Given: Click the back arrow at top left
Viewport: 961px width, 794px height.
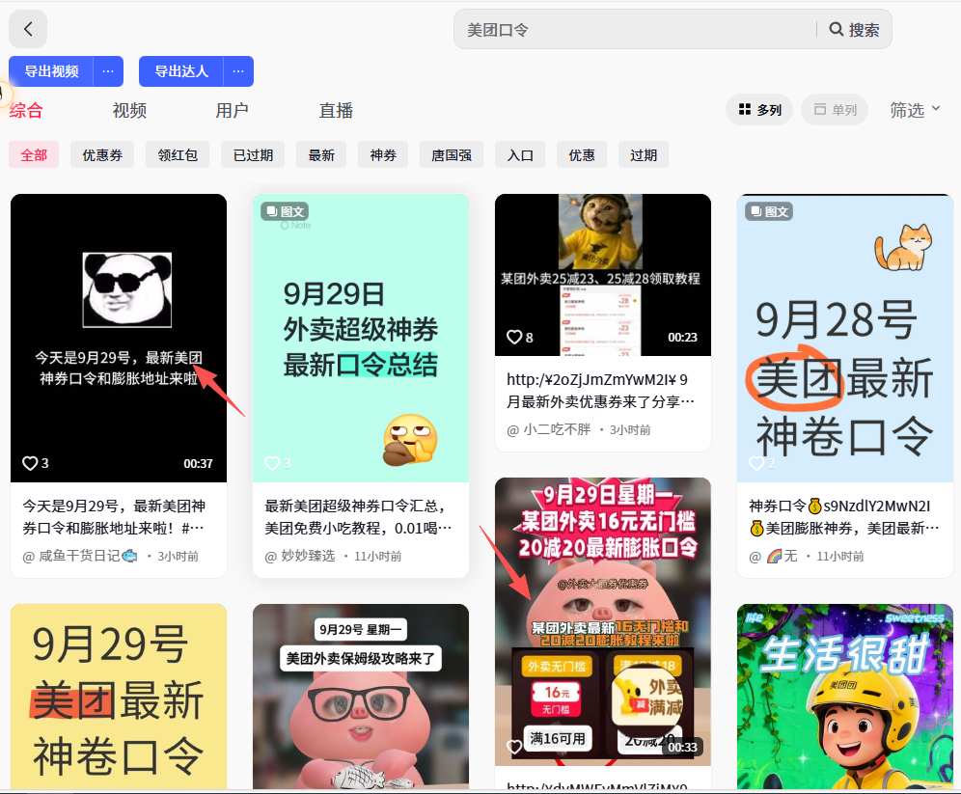Looking at the screenshot, I should pos(27,29).
